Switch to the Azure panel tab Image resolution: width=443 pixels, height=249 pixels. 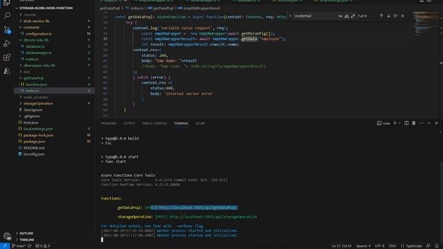pos(200,123)
